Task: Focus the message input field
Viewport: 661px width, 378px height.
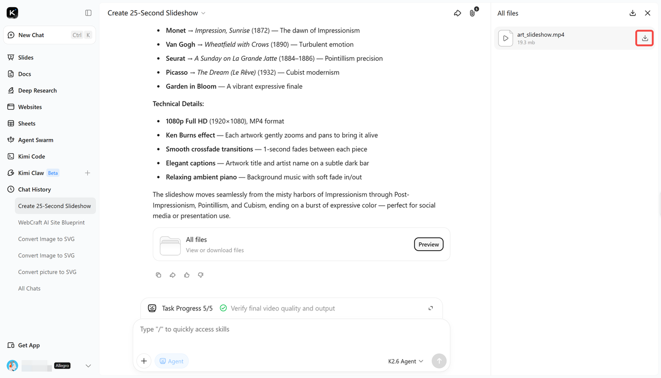Action: pos(291,335)
